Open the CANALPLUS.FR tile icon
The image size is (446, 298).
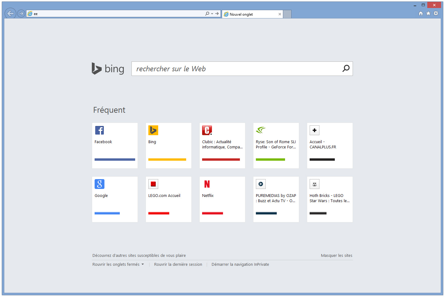click(315, 130)
